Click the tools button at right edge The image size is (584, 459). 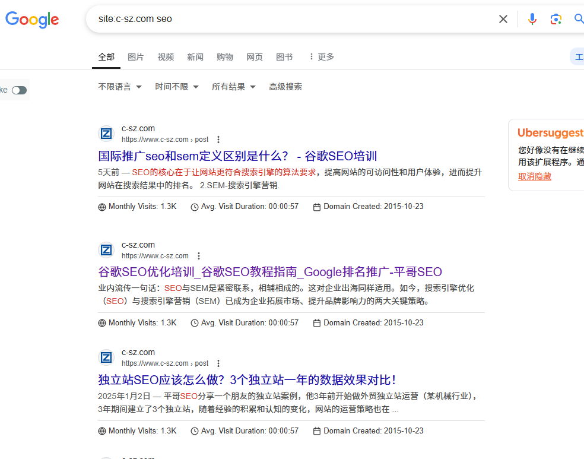point(577,57)
